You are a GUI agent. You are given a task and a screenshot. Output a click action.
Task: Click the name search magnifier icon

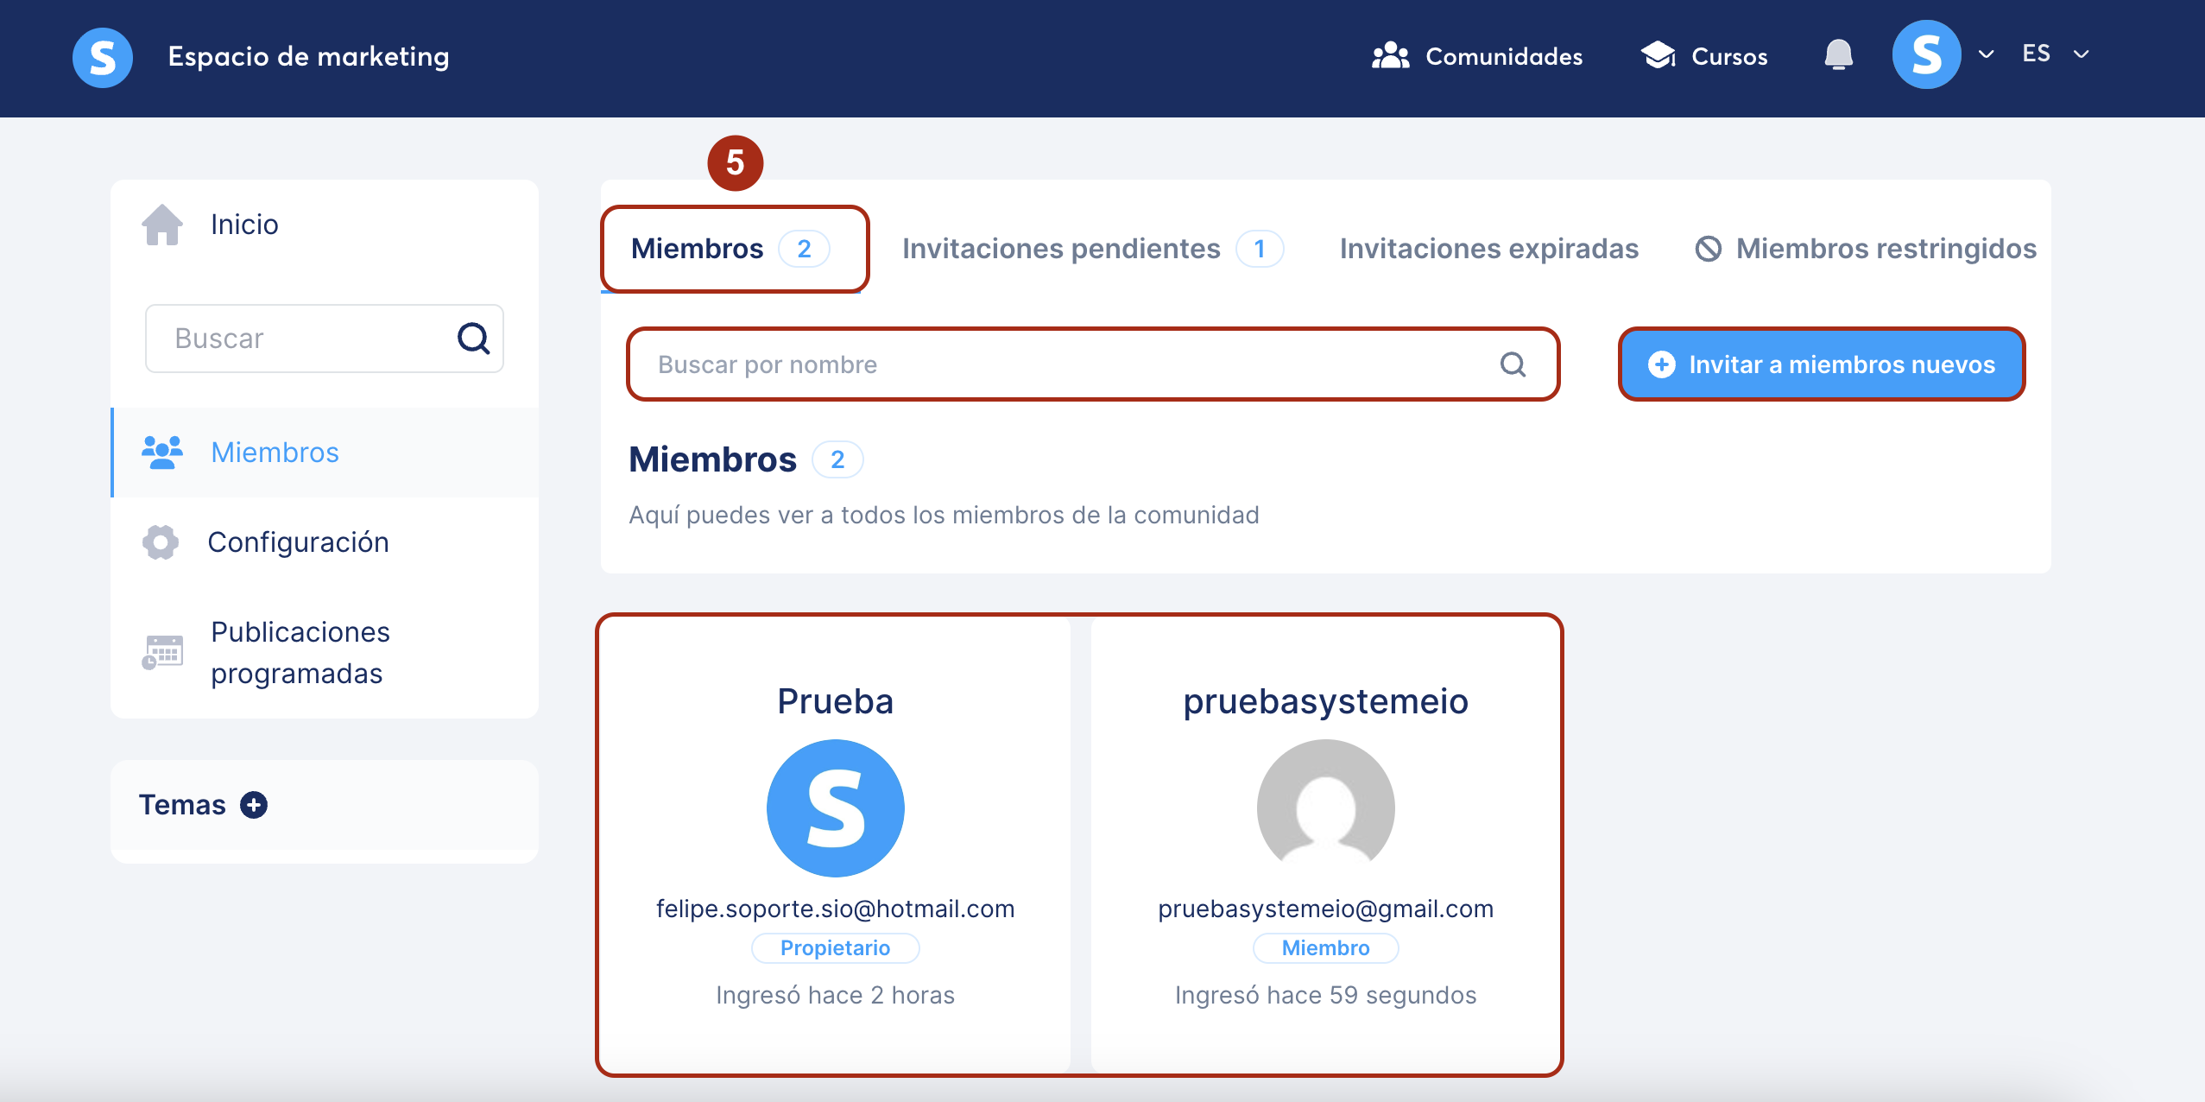1513,364
